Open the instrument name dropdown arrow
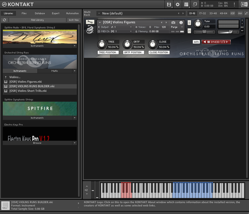 tap(100, 23)
